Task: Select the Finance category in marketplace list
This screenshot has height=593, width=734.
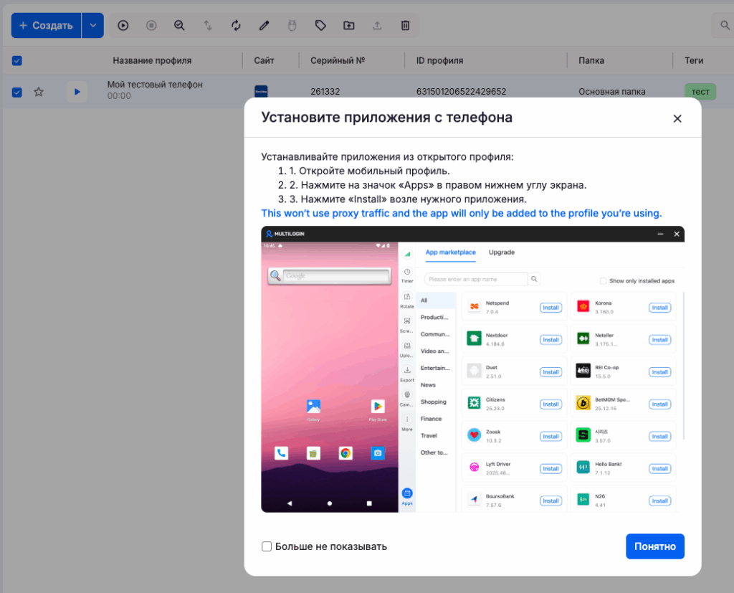Action: click(435, 419)
